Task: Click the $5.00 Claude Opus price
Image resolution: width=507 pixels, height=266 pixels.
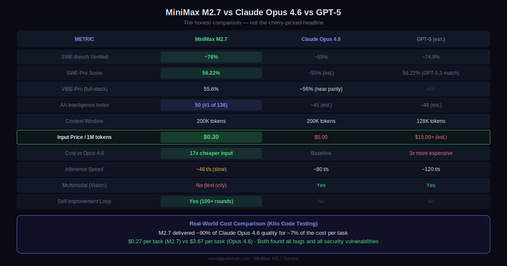Action: coord(321,137)
